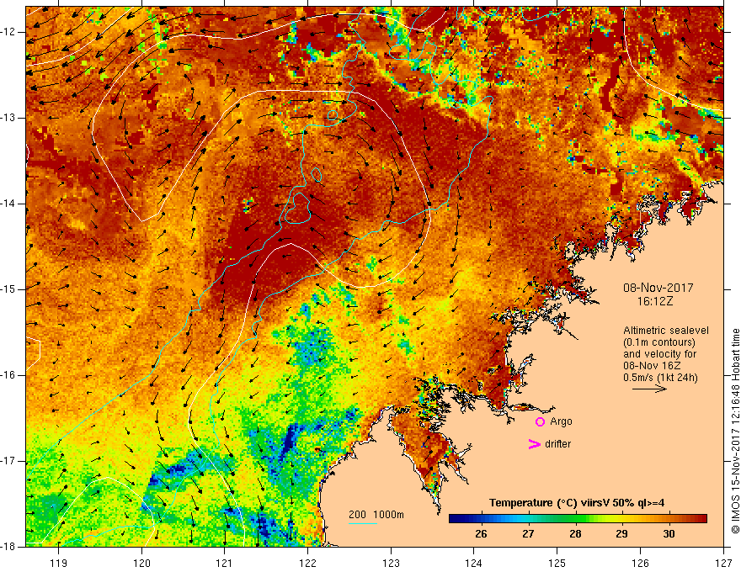Viewport: 741px width, 572px height.
Task: Click the 'and velocity for' caption line
Action: coord(659,354)
